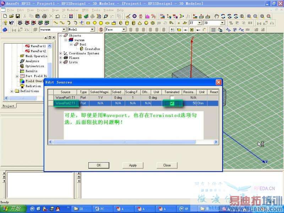Image resolution: width=284 pixels, height=213 pixels.
Task: Click the Open file folder icon
Action: coord(11,16)
